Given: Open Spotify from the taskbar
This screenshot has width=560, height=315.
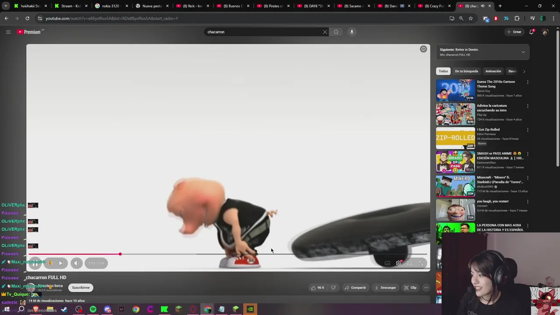Looking at the screenshot, I should click(x=93, y=309).
